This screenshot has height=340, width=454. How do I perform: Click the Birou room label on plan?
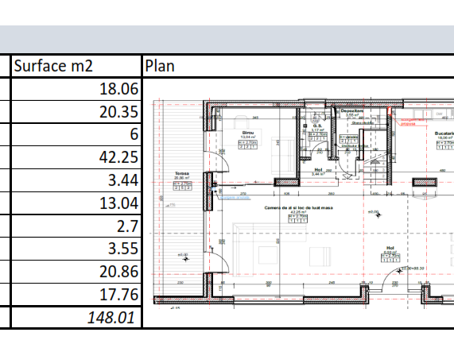click(x=248, y=133)
